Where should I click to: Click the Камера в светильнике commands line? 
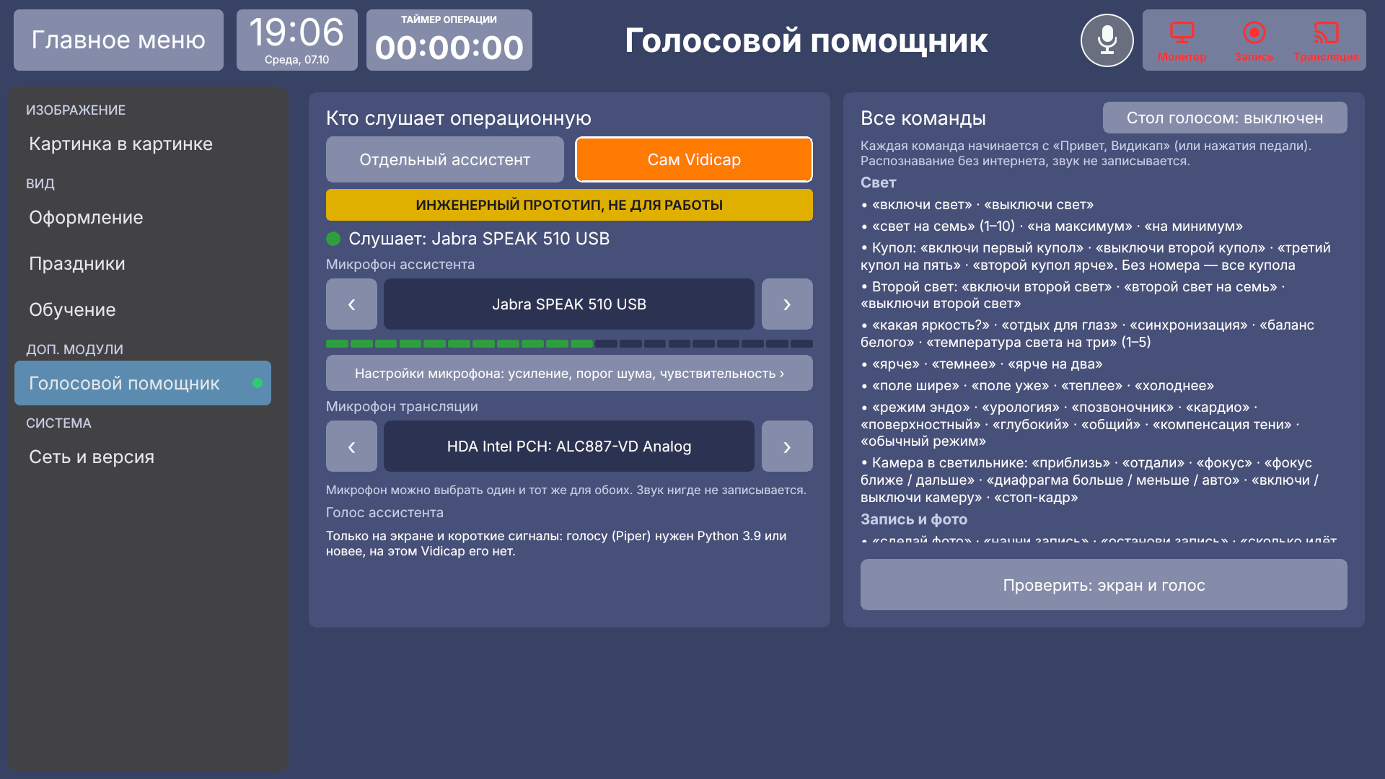click(x=1090, y=480)
